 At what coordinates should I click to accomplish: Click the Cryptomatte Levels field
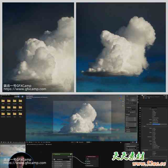tap(160, 156)
